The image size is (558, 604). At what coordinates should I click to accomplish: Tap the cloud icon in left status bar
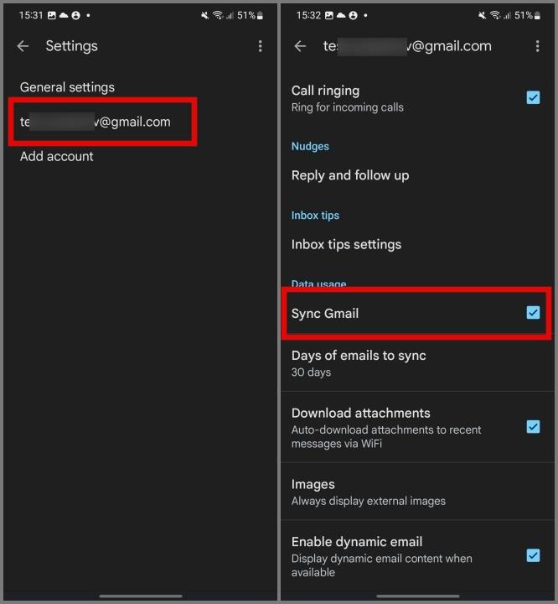tap(64, 15)
